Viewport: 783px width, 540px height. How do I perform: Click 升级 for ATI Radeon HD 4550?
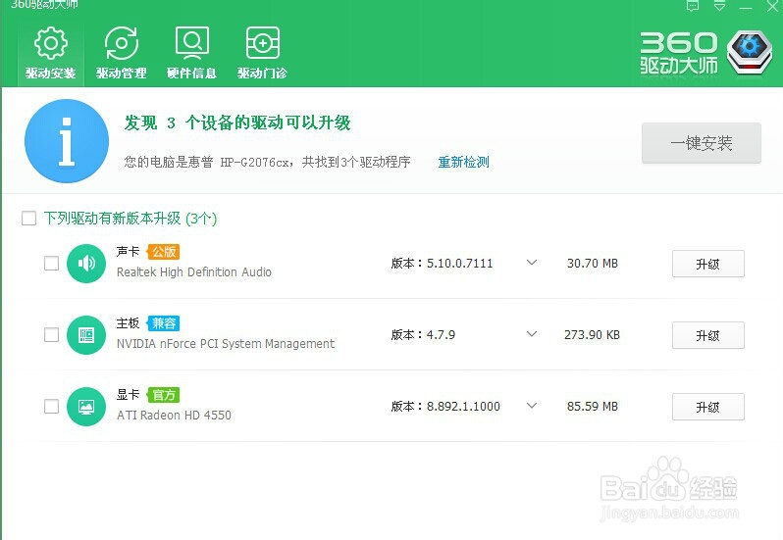point(708,407)
